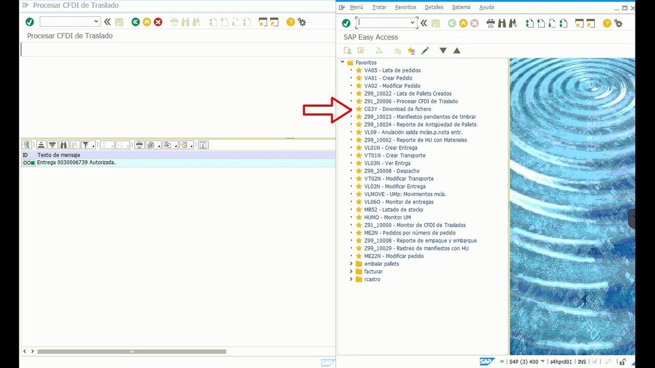Go to Last Page icon in SAP Easy Access

[x=563, y=23]
